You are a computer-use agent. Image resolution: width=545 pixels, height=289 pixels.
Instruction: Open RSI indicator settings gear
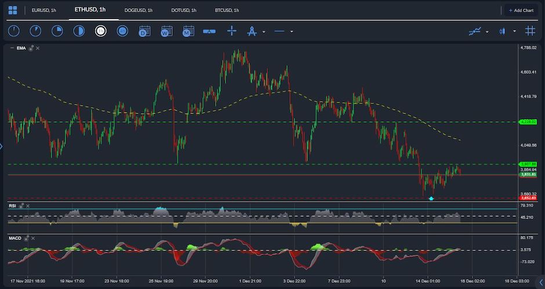tap(21, 206)
